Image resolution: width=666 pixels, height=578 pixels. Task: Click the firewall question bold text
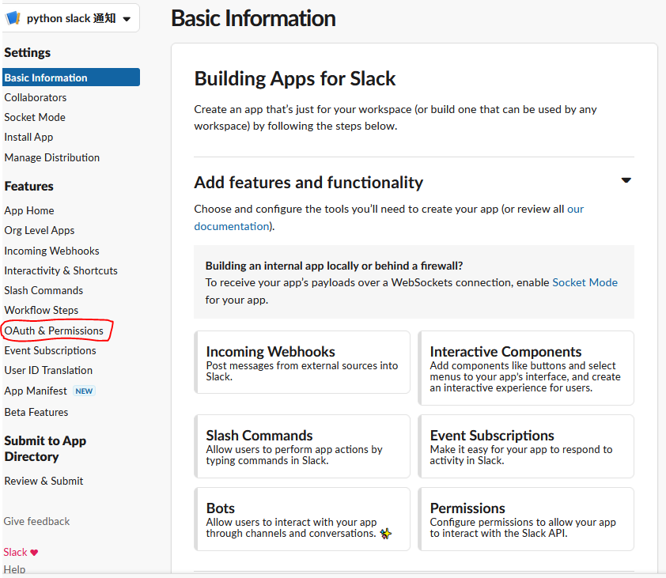coord(334,266)
